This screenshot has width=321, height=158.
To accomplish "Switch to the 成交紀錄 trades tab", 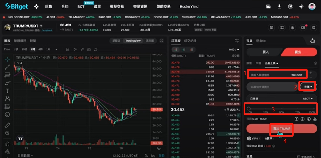I will [x=190, y=41].
